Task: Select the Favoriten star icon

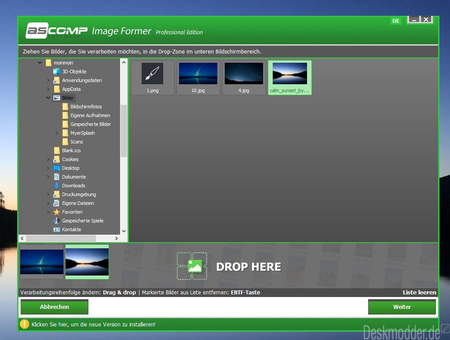Action: [57, 212]
